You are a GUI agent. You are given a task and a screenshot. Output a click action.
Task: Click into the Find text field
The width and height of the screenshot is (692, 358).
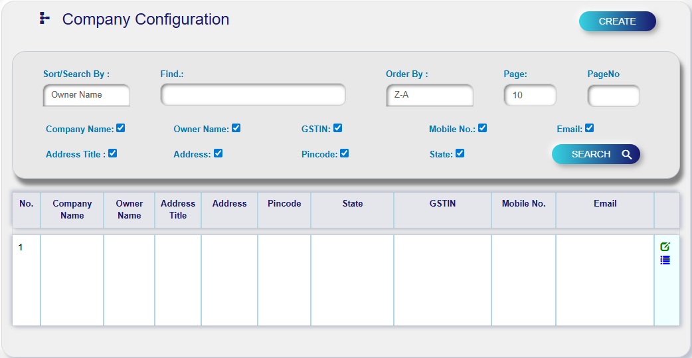pyautogui.click(x=253, y=95)
